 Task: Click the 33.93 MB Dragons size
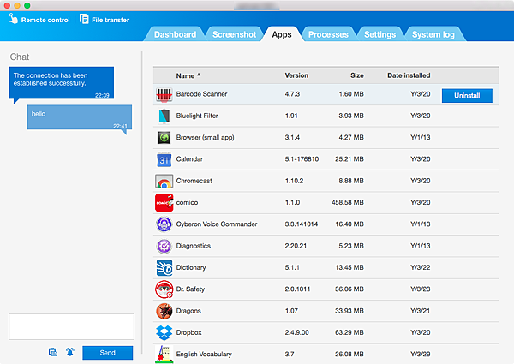pyautogui.click(x=350, y=311)
